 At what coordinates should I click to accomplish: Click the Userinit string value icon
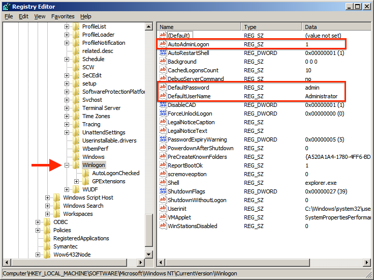point(163,209)
